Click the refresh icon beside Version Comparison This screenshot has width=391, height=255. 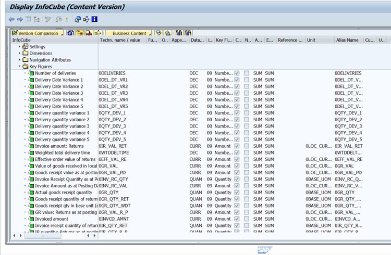click(70, 33)
